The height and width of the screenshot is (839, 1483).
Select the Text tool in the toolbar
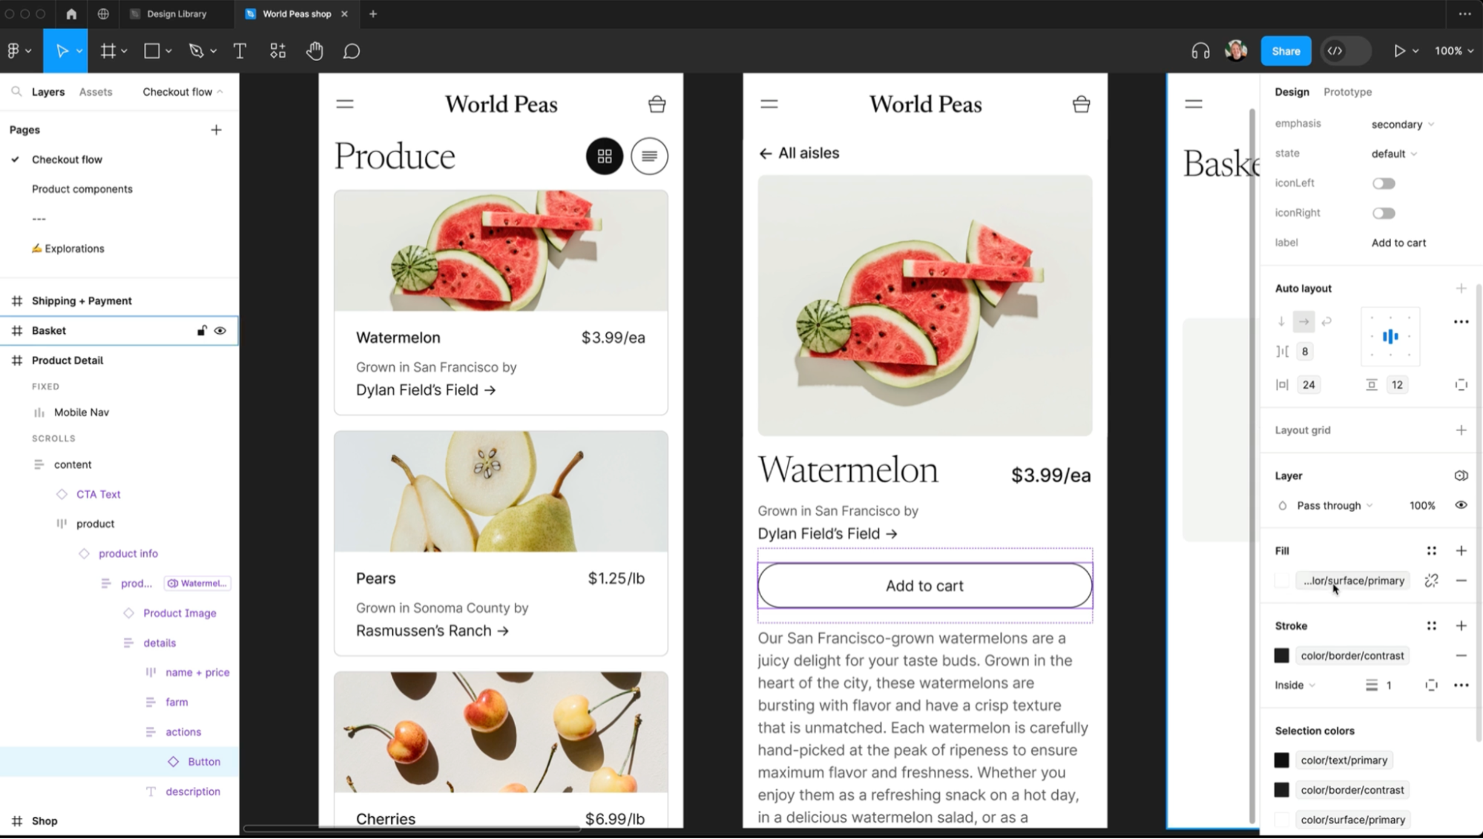[x=240, y=51]
